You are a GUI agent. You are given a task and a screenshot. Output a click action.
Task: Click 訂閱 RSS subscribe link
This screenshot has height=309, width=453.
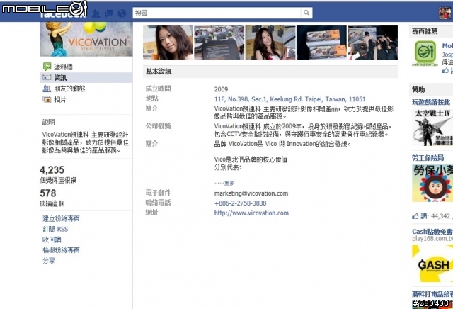coord(55,230)
